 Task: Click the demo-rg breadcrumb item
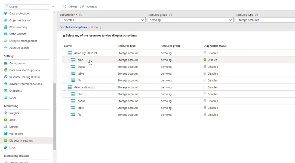tap(96, 27)
